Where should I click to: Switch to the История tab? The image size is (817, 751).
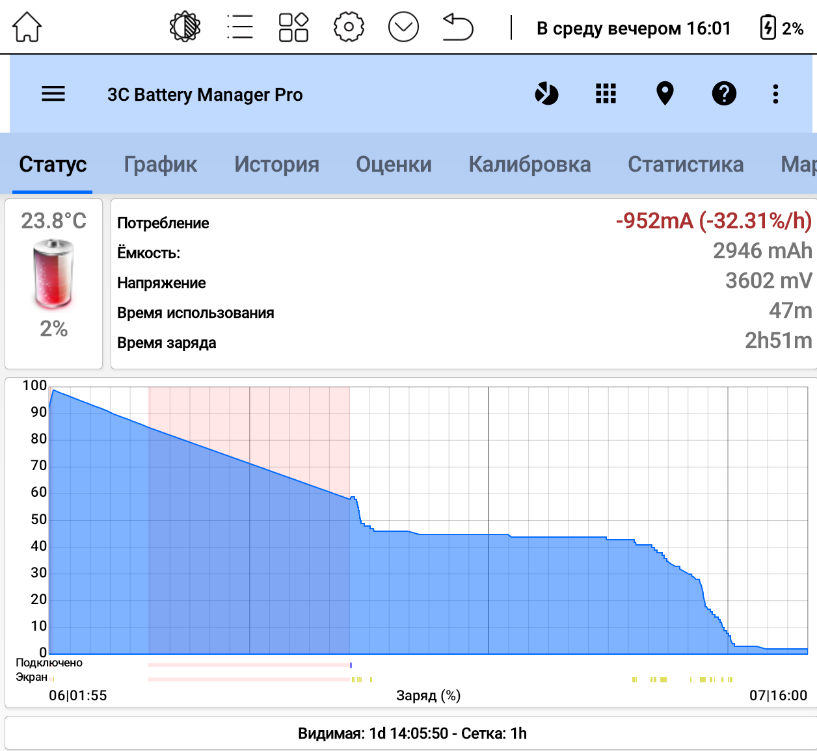tap(276, 165)
